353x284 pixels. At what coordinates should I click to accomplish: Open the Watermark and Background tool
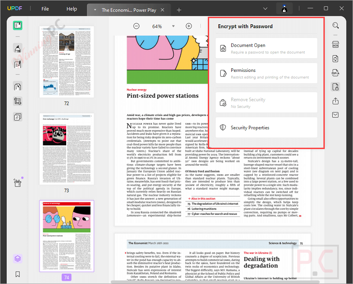point(18,117)
